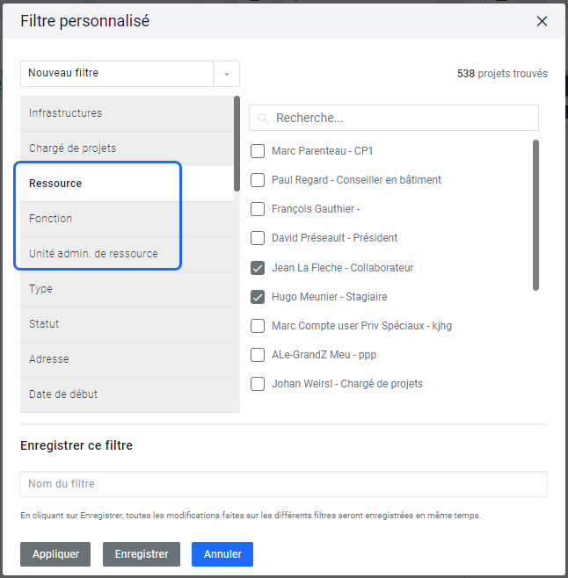Select the Infrastructures filter category

click(127, 113)
